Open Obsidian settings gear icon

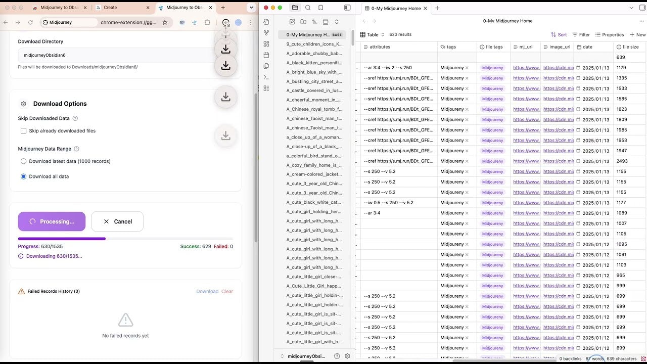point(347,356)
